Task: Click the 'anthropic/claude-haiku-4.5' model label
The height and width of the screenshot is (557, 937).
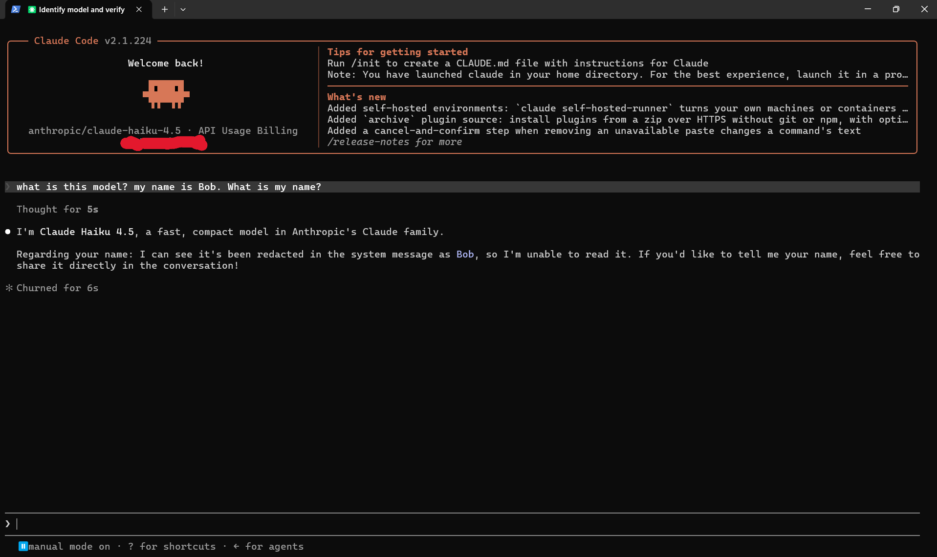Action: (105, 130)
